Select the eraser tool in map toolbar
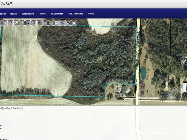The height and width of the screenshot is (140, 187). pos(10,23)
